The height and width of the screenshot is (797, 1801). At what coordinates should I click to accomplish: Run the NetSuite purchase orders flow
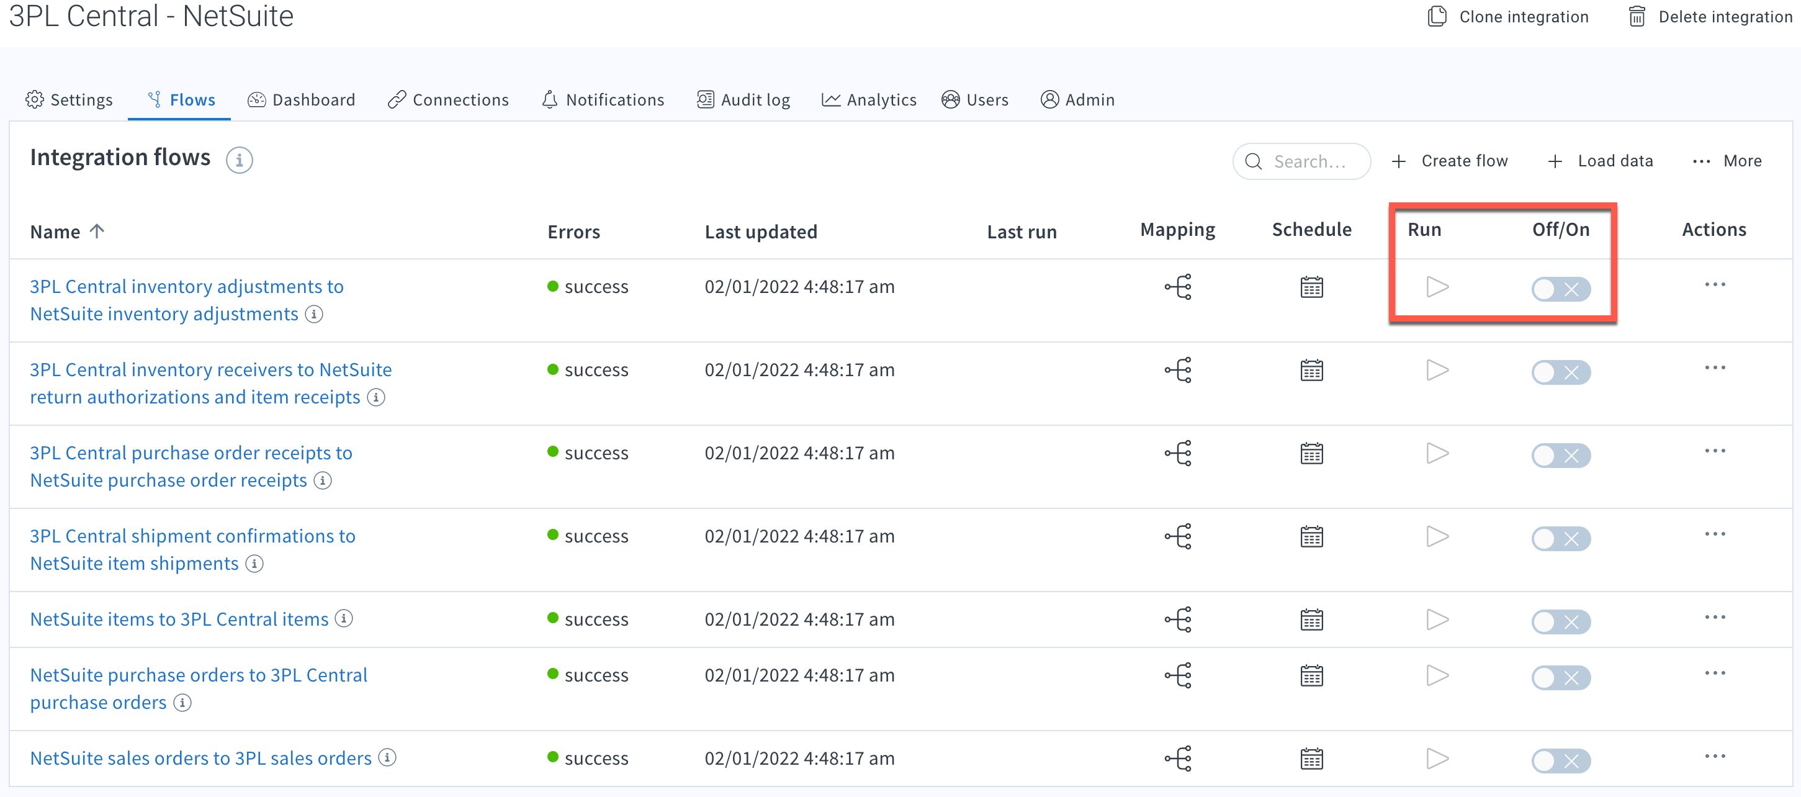pyautogui.click(x=1437, y=675)
